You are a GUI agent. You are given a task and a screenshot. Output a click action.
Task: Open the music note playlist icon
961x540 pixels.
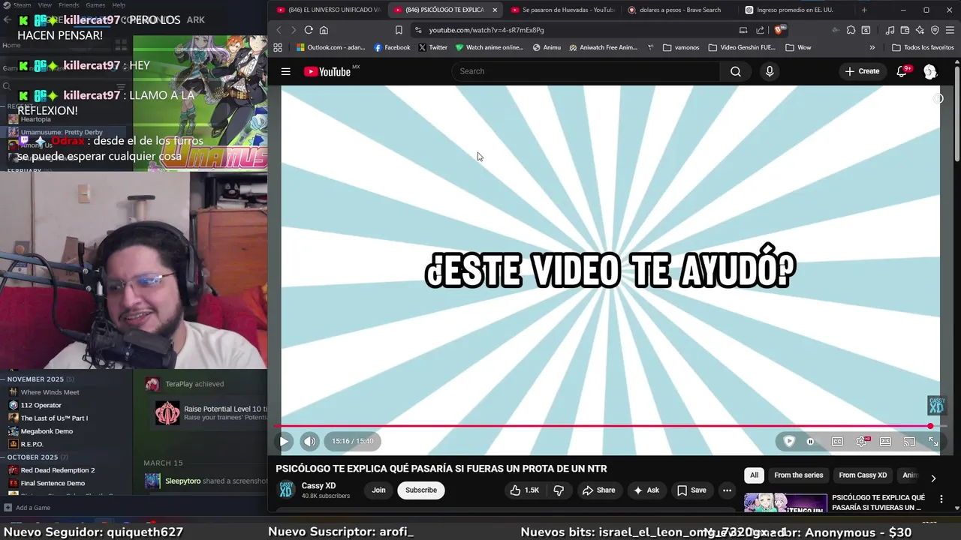[x=890, y=30]
